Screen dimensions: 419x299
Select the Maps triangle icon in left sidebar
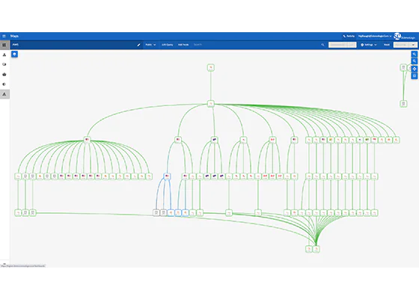(x=4, y=94)
